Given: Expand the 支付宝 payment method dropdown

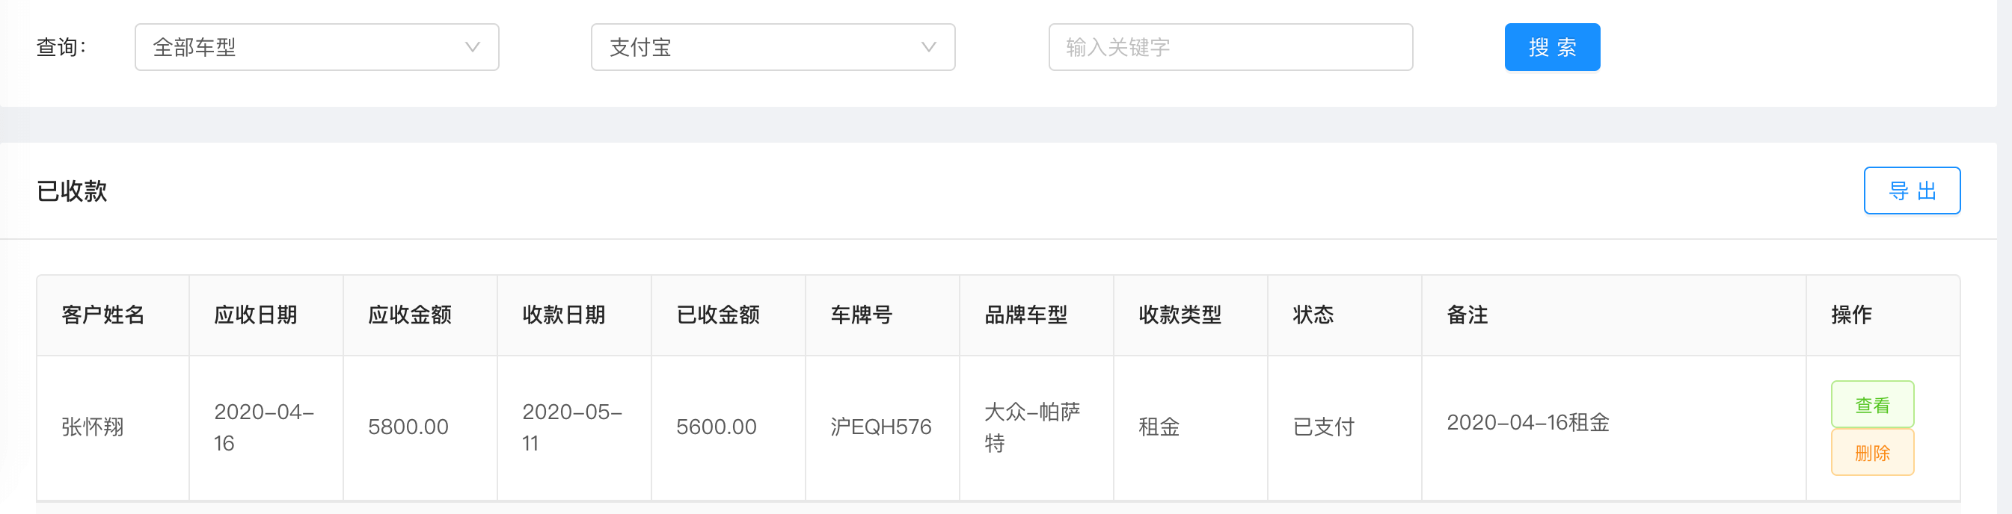Looking at the screenshot, I should click(x=773, y=48).
